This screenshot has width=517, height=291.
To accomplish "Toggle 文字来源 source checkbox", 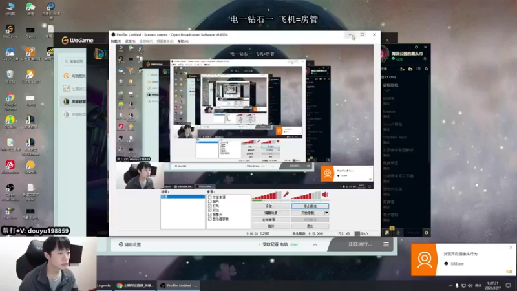I will tap(209, 197).
